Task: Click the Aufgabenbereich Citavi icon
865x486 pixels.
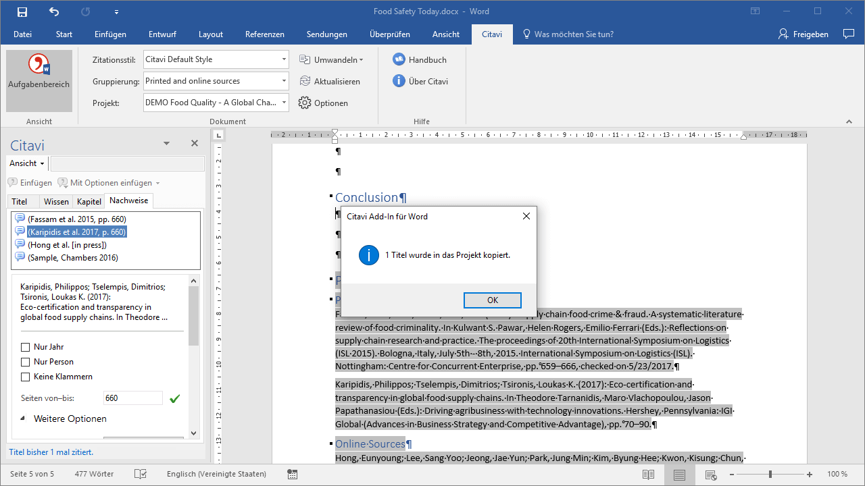Action: tap(39, 72)
